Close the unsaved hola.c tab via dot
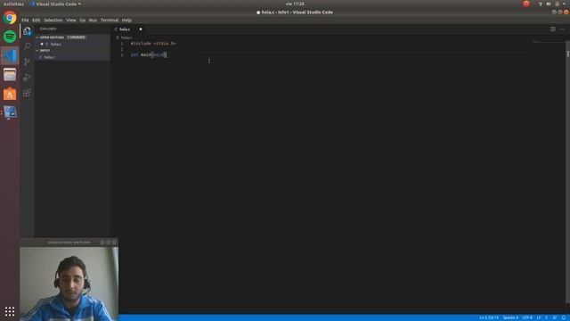 coord(141,29)
